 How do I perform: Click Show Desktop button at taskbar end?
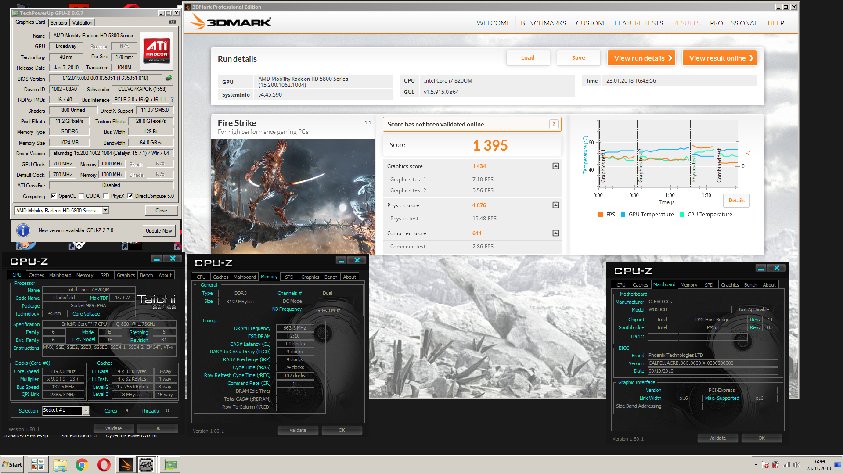click(839, 465)
